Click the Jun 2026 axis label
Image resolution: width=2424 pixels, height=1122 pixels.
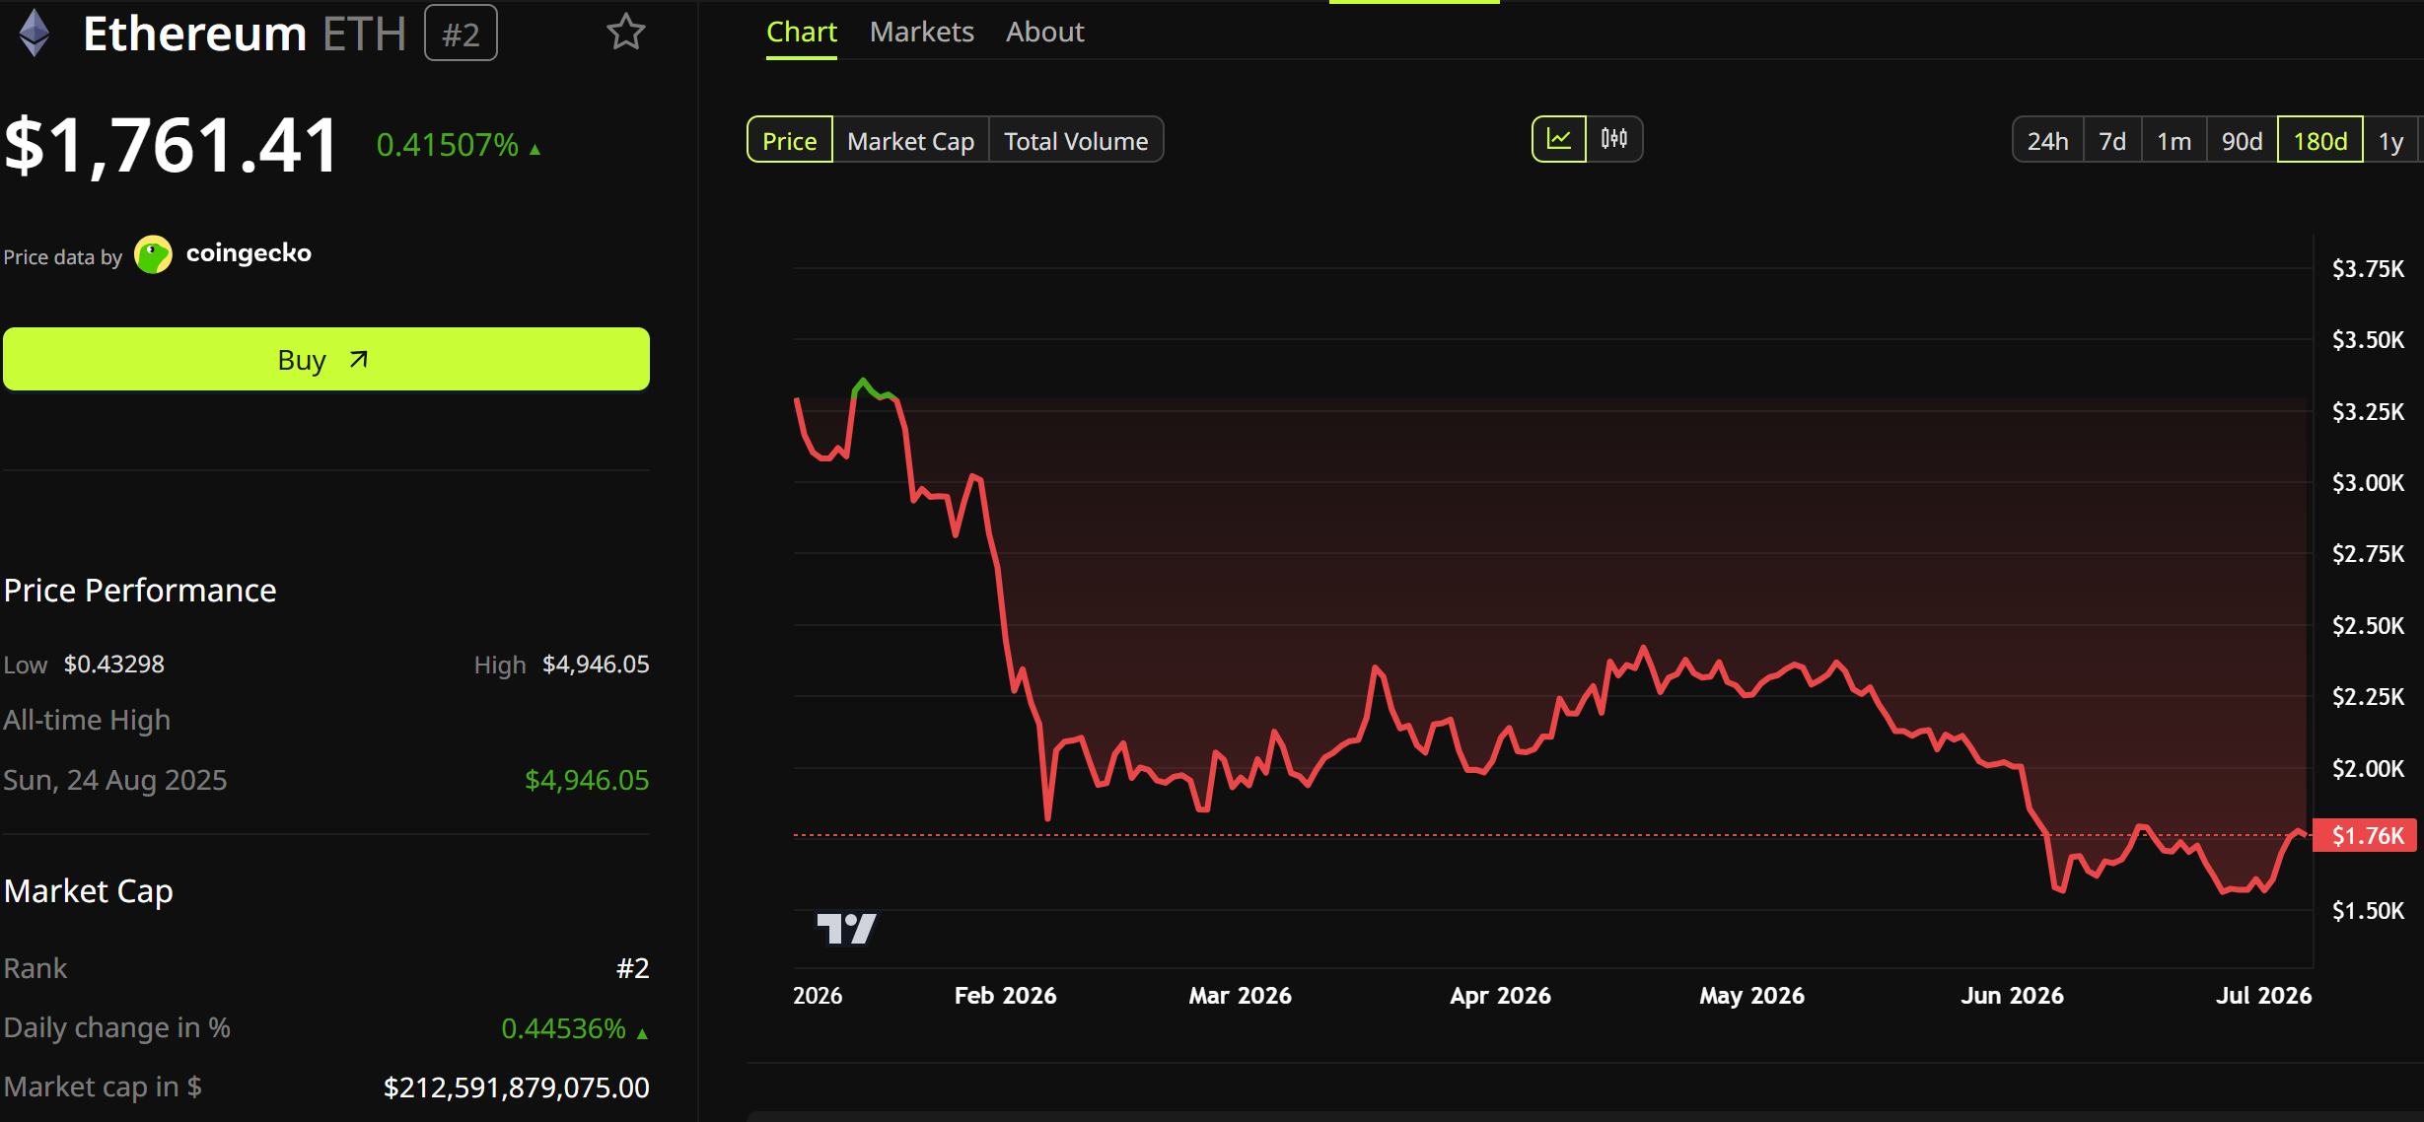pyautogui.click(x=2012, y=996)
